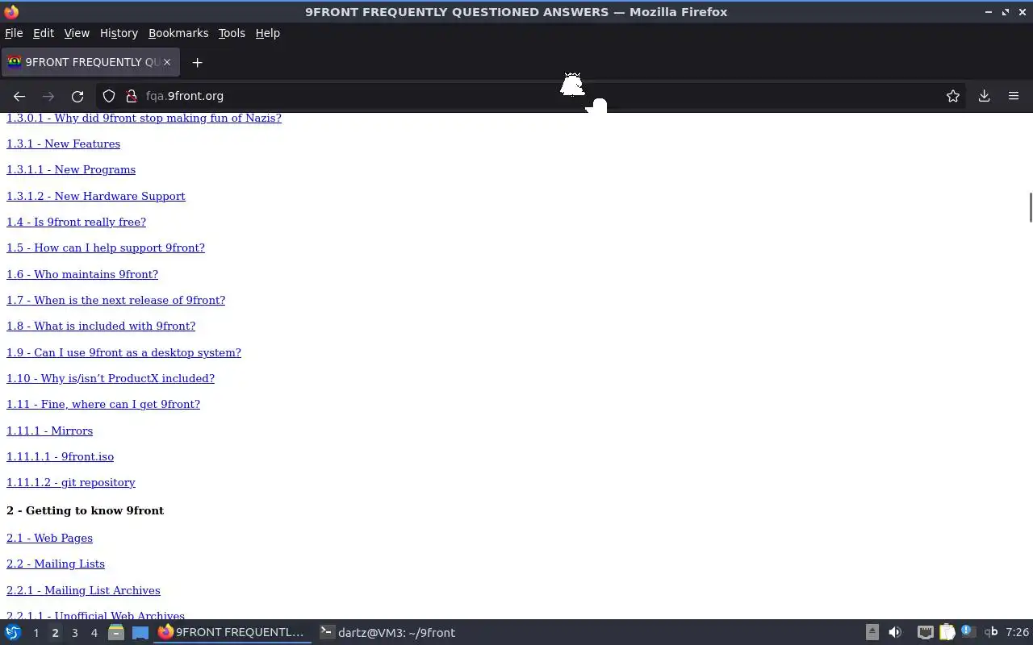The height and width of the screenshot is (645, 1033).
Task: Adjust volume via speaker tray icon
Action: (x=894, y=633)
